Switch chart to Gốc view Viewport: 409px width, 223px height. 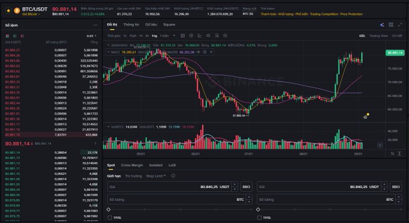tap(362, 35)
